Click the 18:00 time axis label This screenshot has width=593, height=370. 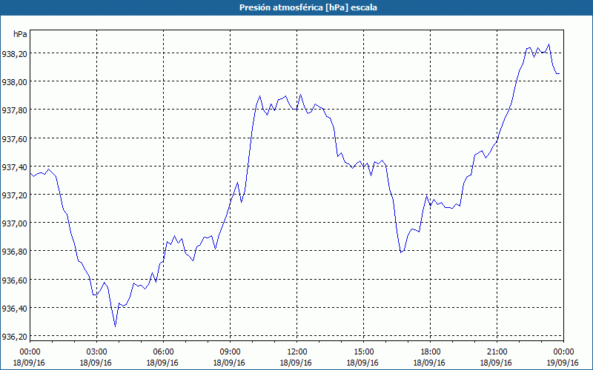pos(431,352)
